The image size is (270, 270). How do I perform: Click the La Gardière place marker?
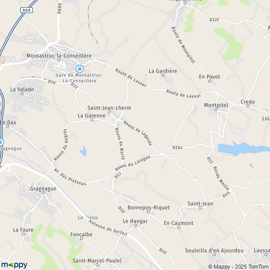[163, 75]
